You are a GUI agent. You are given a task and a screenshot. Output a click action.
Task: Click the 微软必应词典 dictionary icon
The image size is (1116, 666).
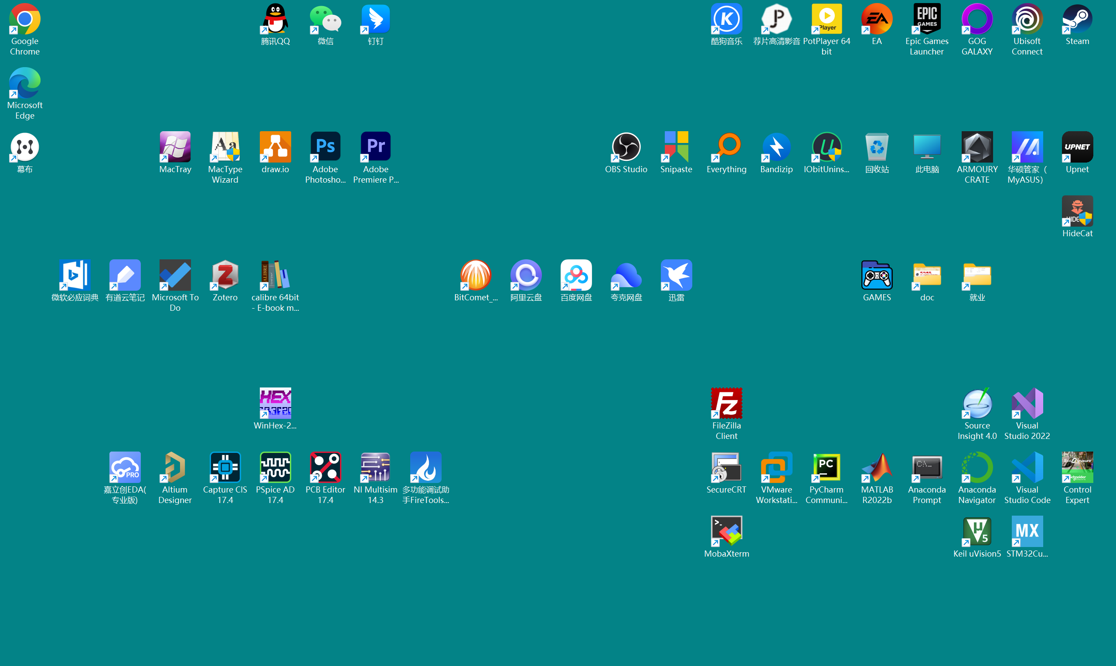(75, 275)
